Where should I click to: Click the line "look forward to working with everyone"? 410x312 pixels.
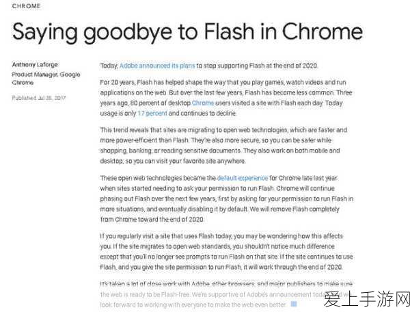(x=193, y=304)
